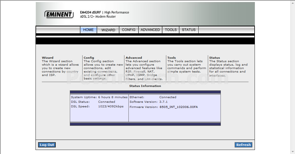The height and width of the screenshot is (154, 295).
Task: Click the Firmware Version value 8505_INT_102006.00FA
Action: [x=179, y=107]
